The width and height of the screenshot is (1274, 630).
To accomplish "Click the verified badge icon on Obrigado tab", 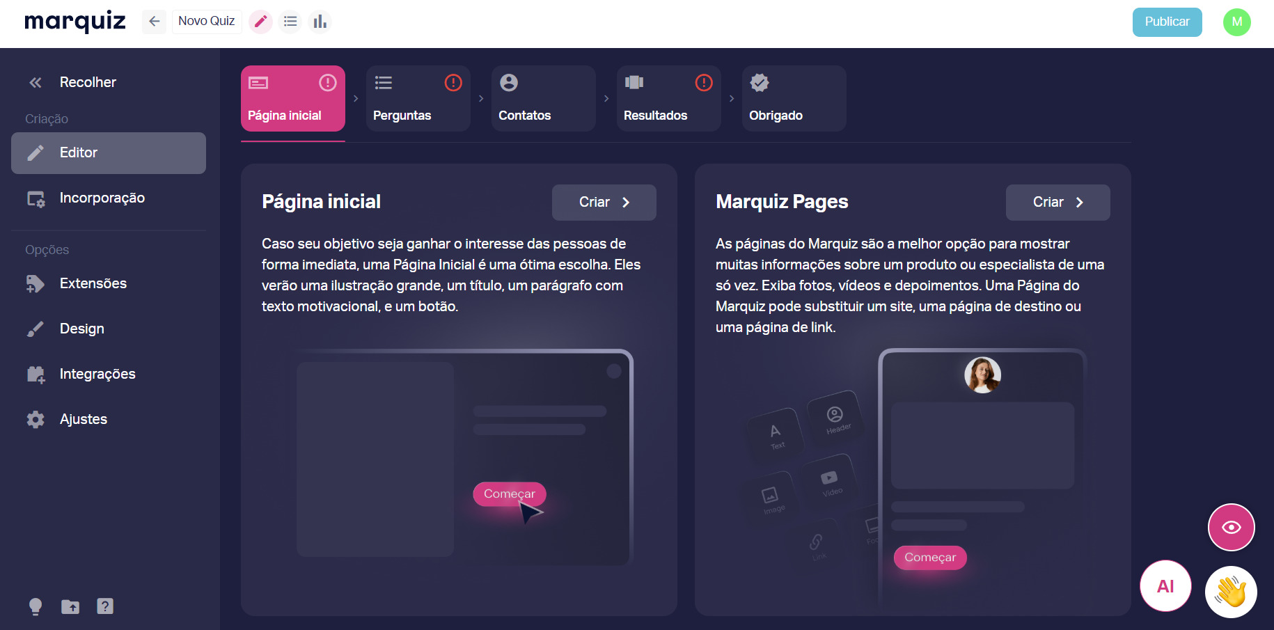I will point(760,83).
